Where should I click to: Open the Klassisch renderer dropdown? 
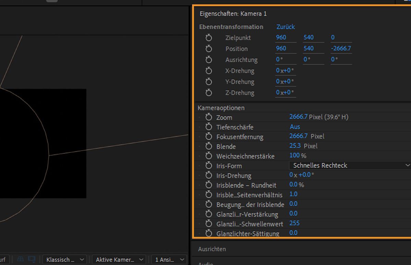coord(65,260)
